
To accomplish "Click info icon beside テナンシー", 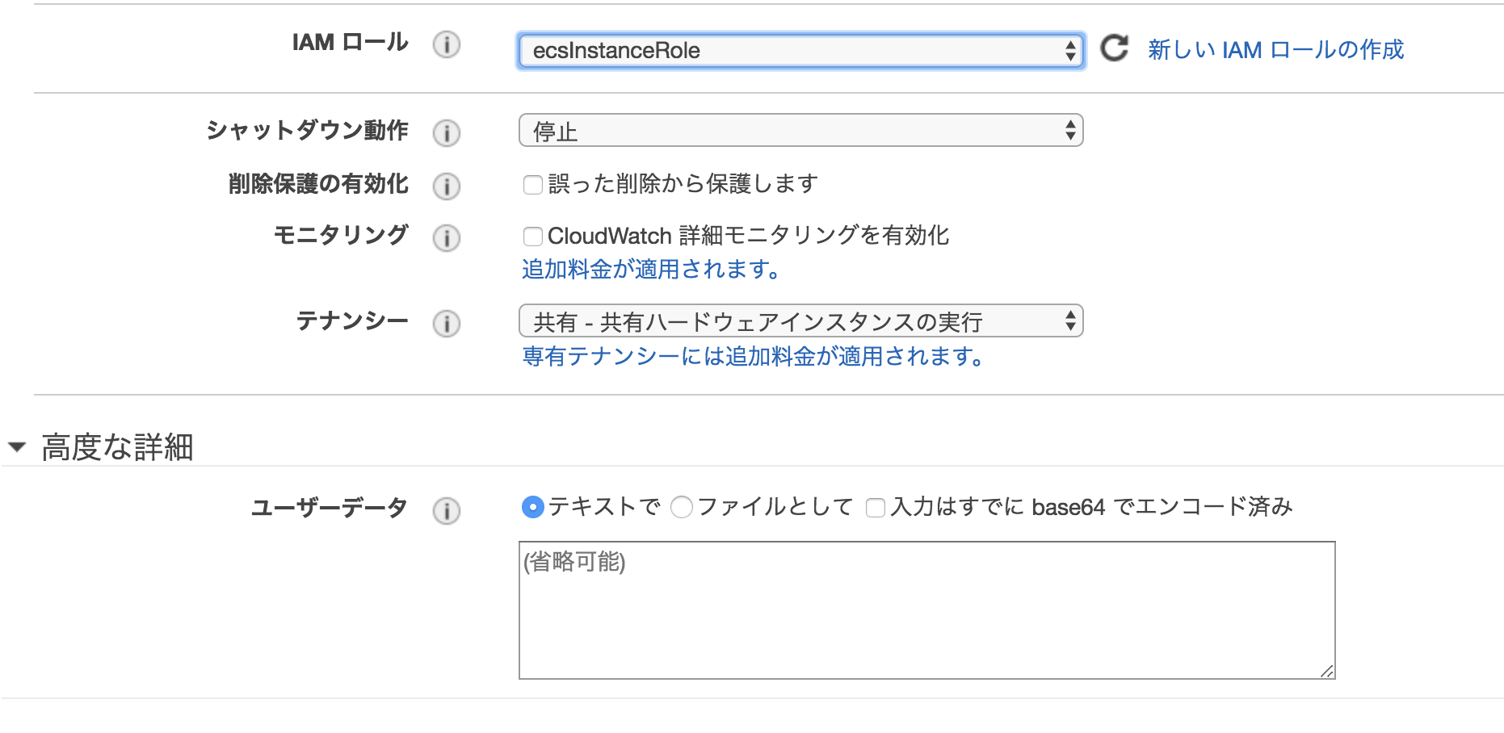I will [447, 324].
